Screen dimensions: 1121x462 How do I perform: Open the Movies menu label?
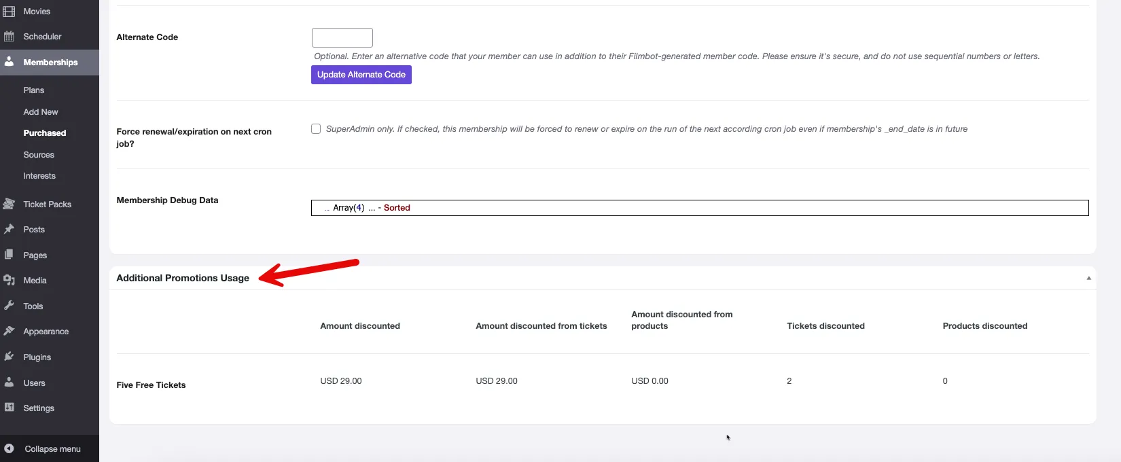click(x=37, y=12)
